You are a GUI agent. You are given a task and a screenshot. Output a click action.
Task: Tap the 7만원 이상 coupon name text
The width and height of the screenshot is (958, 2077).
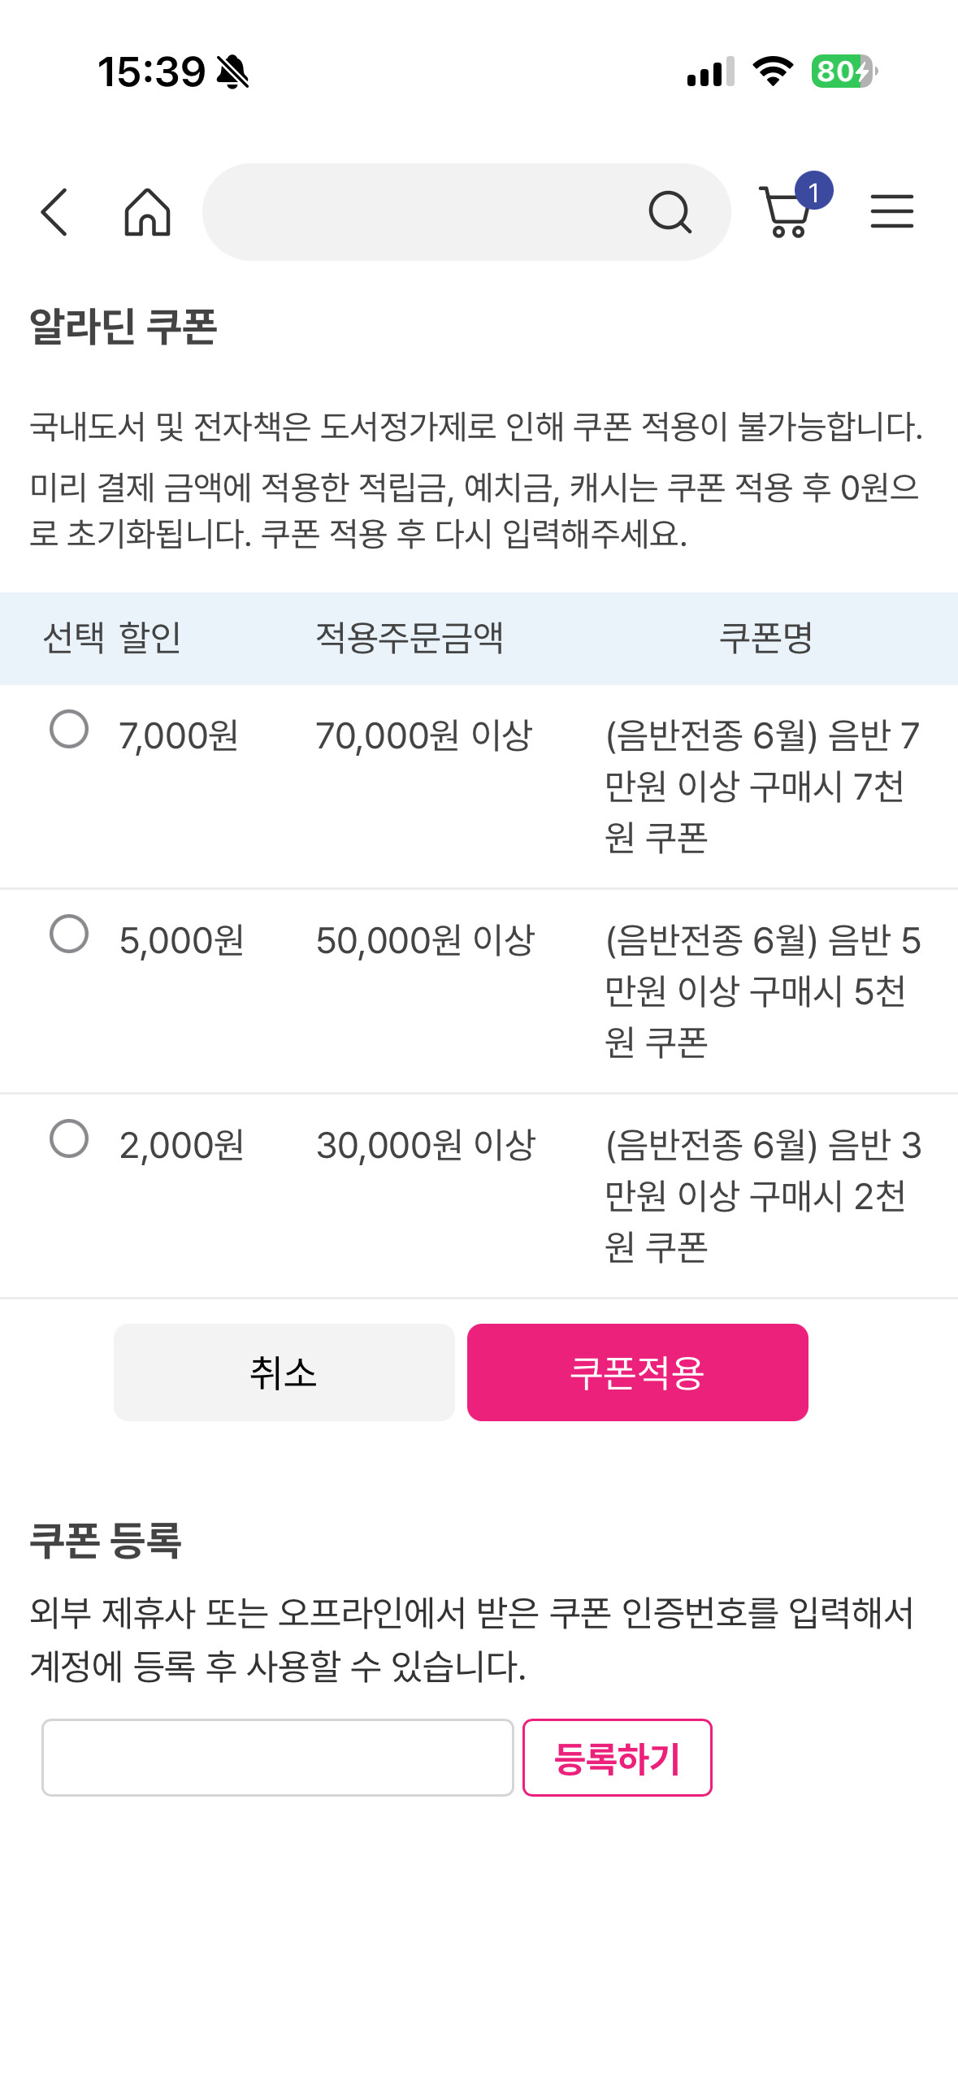(761, 786)
